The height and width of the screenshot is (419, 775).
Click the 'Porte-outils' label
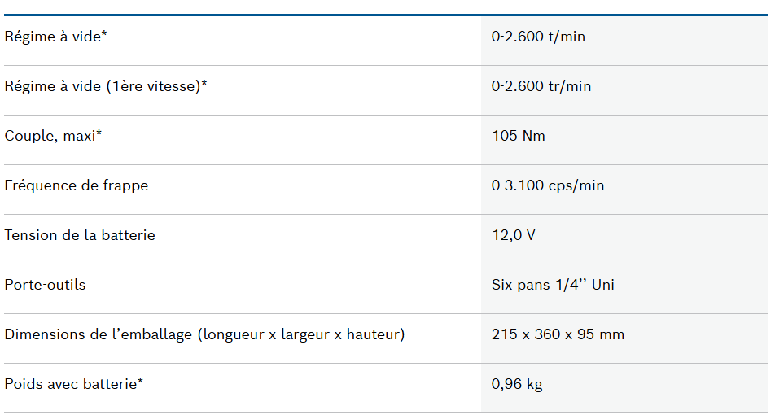(45, 285)
